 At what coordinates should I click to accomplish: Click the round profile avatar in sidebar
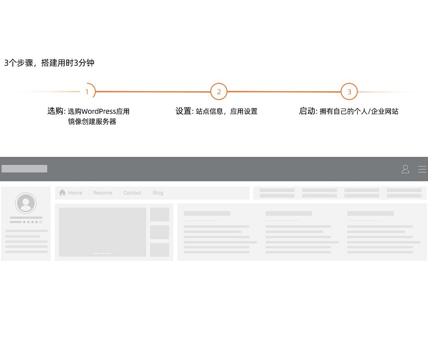click(x=26, y=203)
